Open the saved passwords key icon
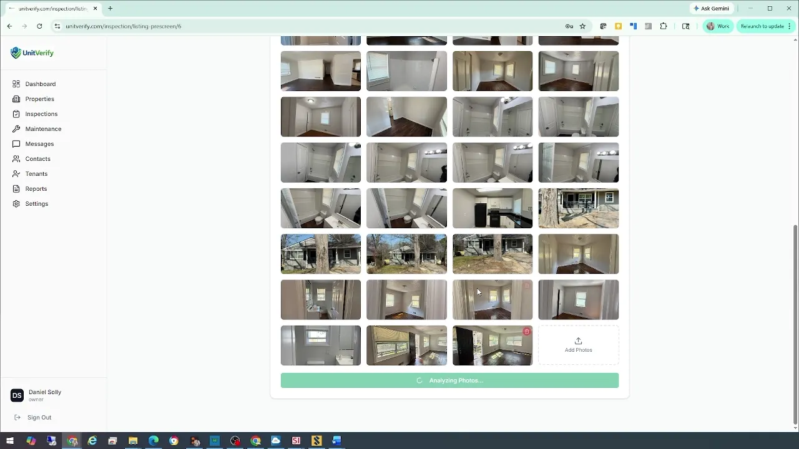The width and height of the screenshot is (799, 449). coord(569,26)
